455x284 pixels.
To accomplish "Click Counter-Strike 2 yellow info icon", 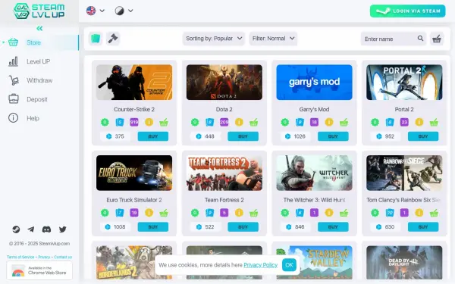I will click(x=149, y=122).
